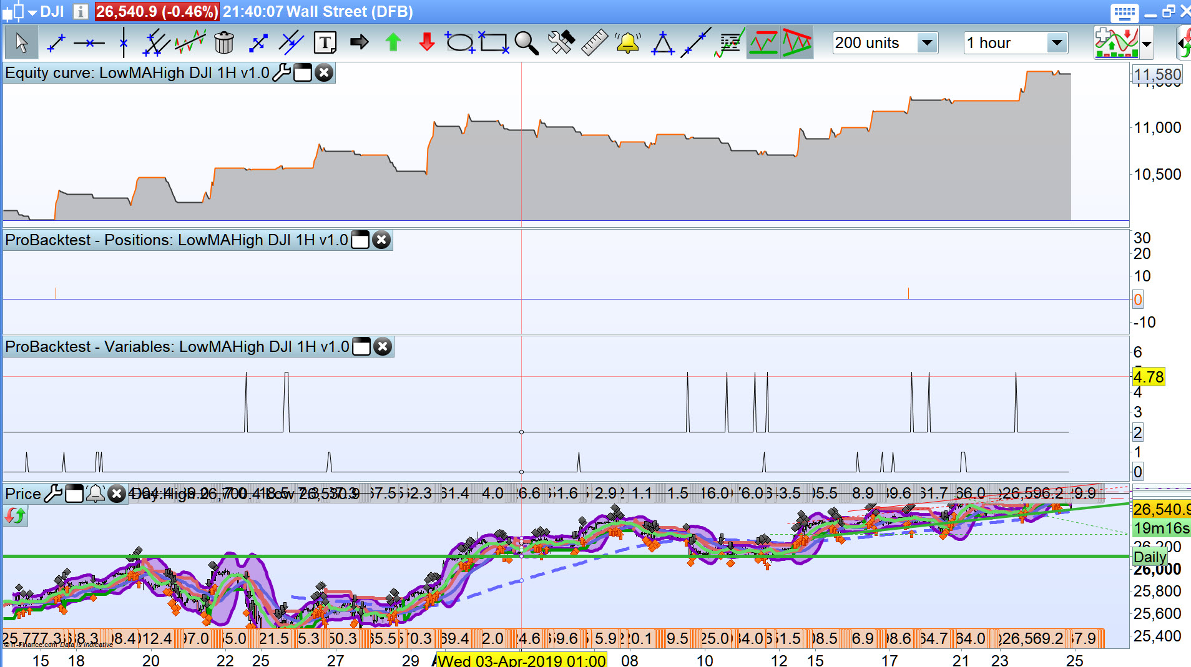Click the Equity curve panel title
Viewport: 1191px width, 667px height.
pos(137,73)
